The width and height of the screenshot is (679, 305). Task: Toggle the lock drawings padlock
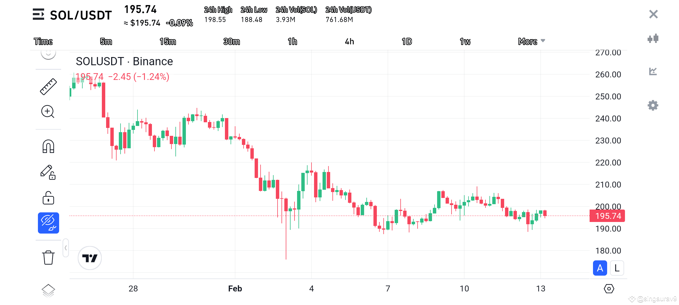pos(48,198)
